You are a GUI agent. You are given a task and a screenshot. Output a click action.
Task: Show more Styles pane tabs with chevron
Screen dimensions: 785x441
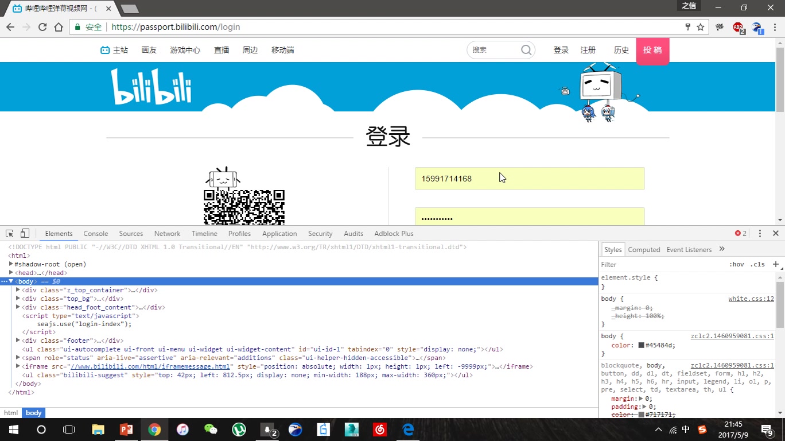tap(722, 249)
